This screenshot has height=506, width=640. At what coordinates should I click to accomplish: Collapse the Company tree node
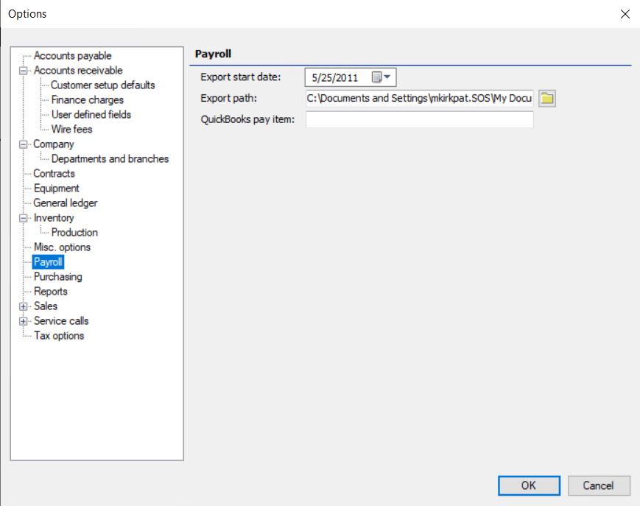coord(24,144)
